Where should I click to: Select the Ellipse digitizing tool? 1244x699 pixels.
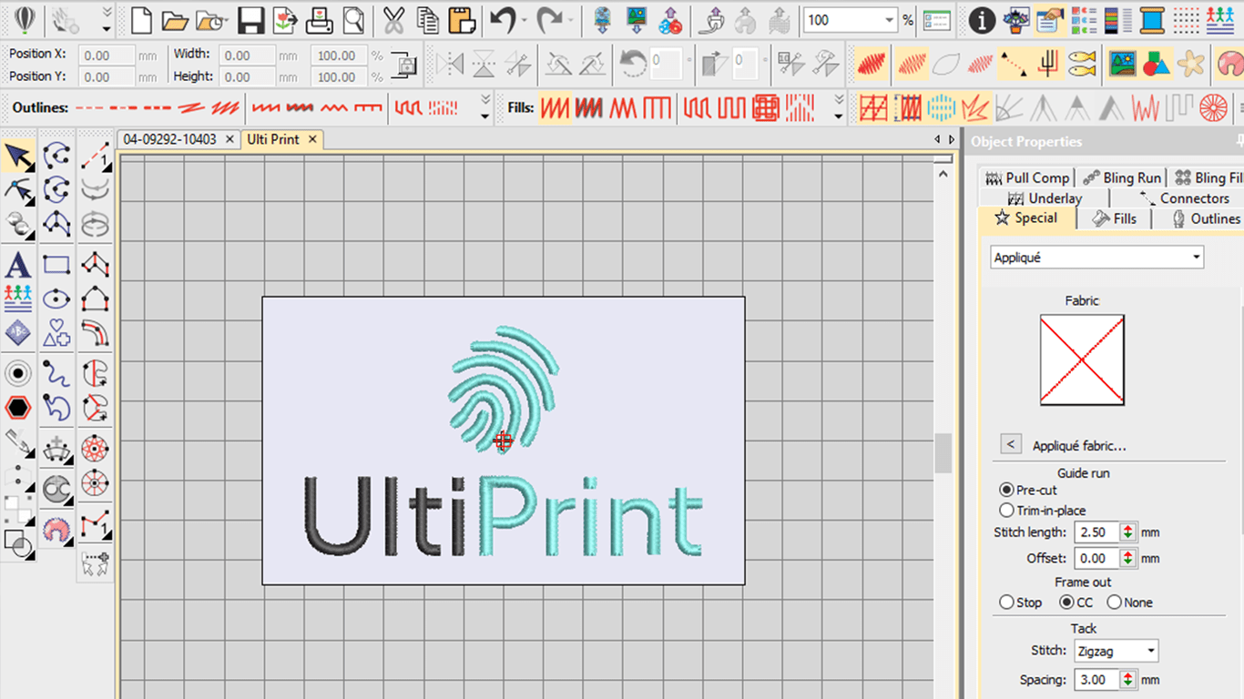click(x=56, y=298)
